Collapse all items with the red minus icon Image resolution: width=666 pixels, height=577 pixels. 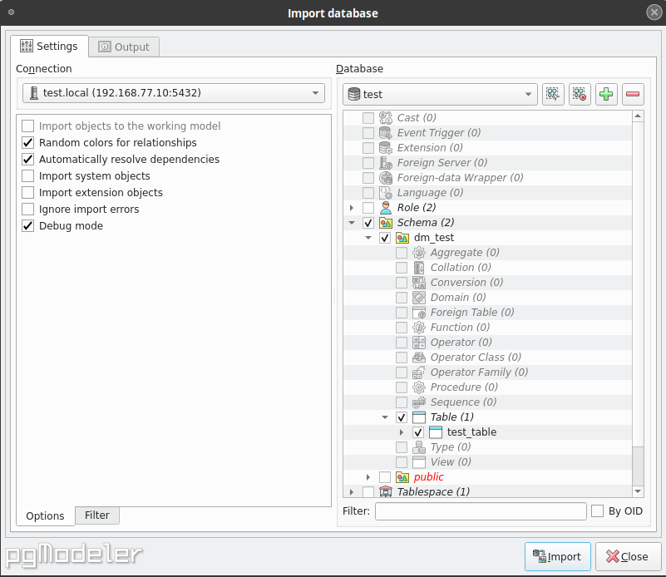point(633,94)
